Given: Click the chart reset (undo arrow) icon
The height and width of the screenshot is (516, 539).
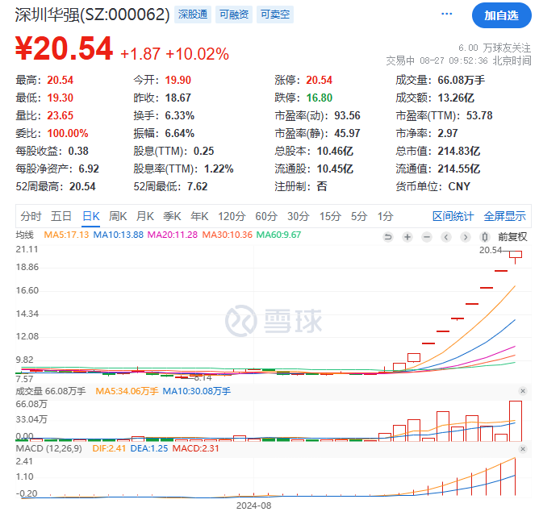Looking at the screenshot, I should (x=388, y=237).
